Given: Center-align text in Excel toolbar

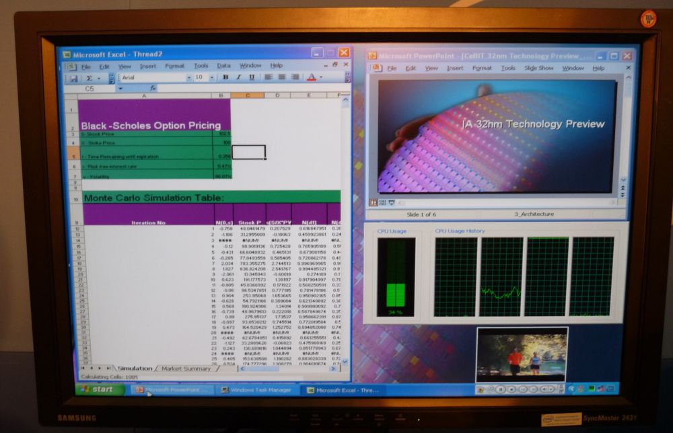Looking at the screenshot, I should 281,77.
